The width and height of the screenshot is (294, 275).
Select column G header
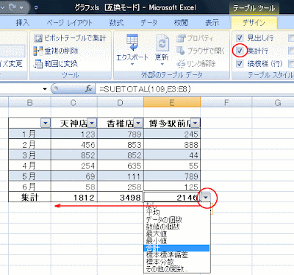pos(273,102)
